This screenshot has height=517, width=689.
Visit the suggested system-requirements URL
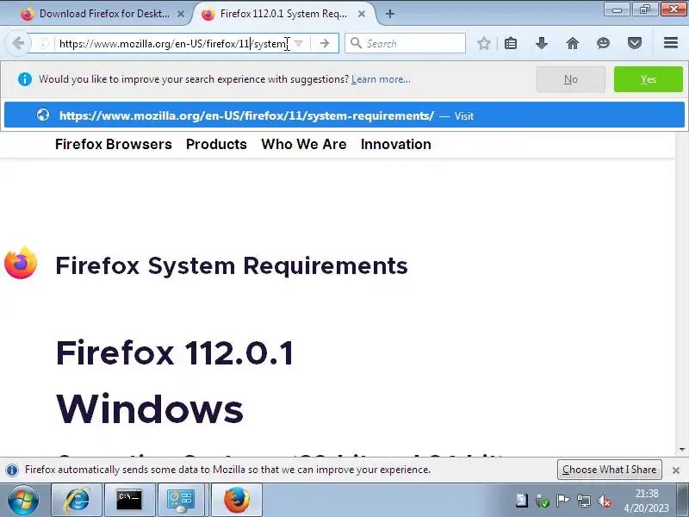344,115
